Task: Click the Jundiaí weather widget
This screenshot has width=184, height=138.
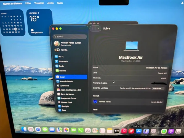Action: 39,22
